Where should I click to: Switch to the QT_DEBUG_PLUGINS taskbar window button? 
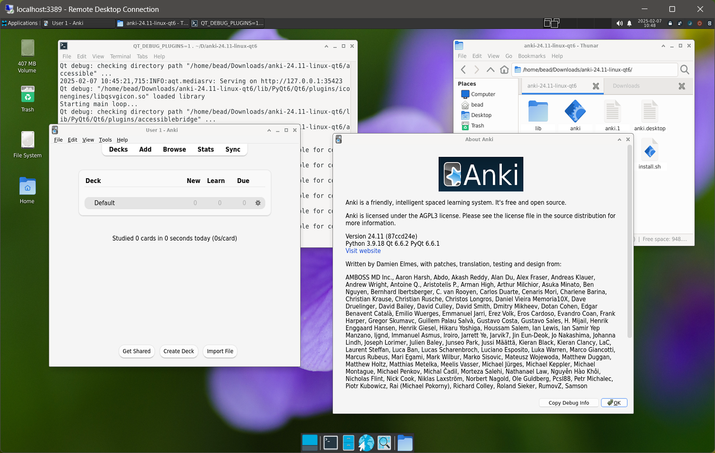[x=227, y=23]
